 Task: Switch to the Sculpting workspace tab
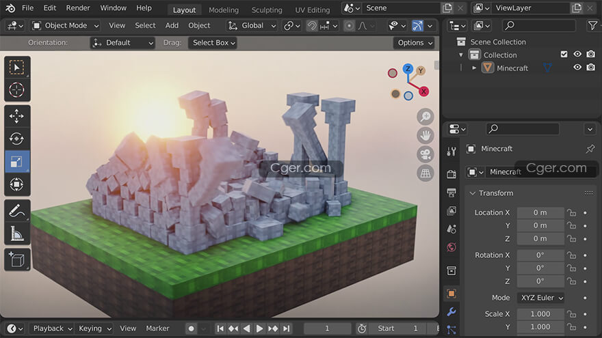tap(267, 10)
